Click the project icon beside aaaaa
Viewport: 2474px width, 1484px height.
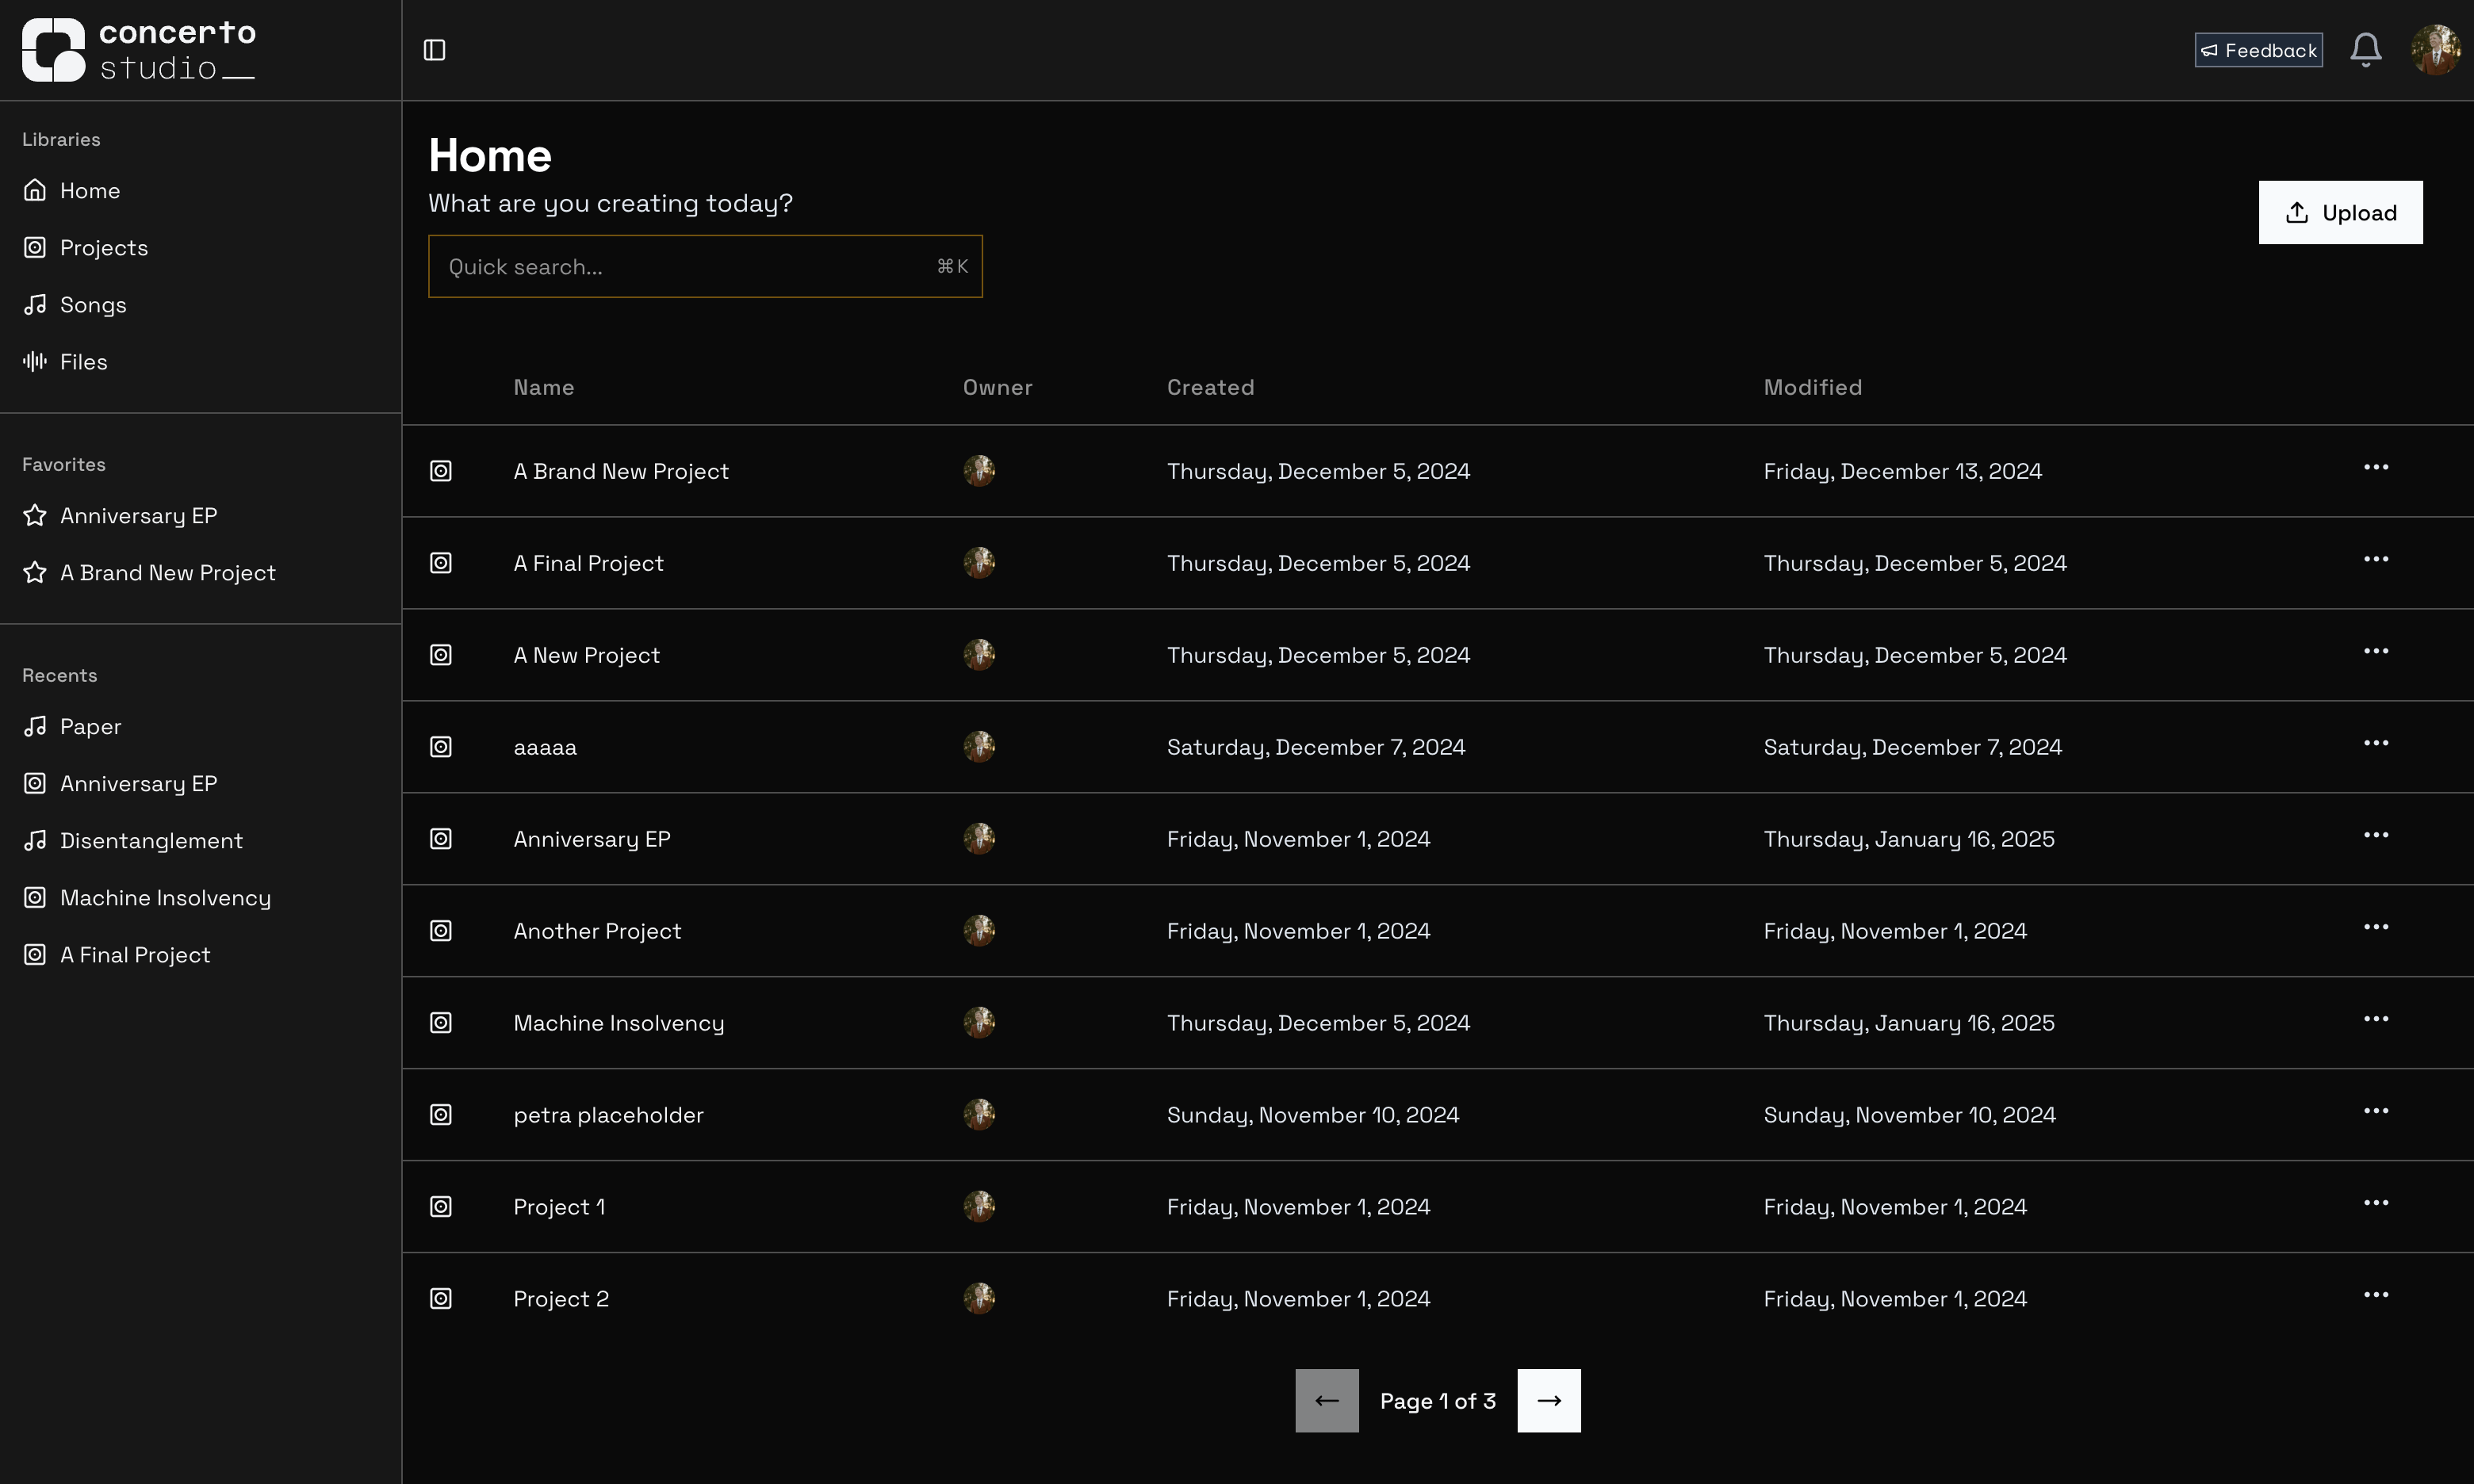point(441,747)
